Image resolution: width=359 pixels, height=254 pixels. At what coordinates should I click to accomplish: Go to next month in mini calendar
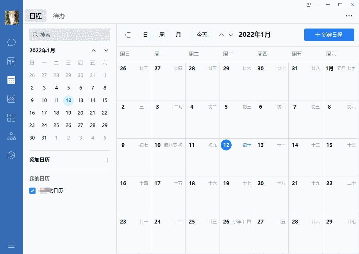[106, 50]
